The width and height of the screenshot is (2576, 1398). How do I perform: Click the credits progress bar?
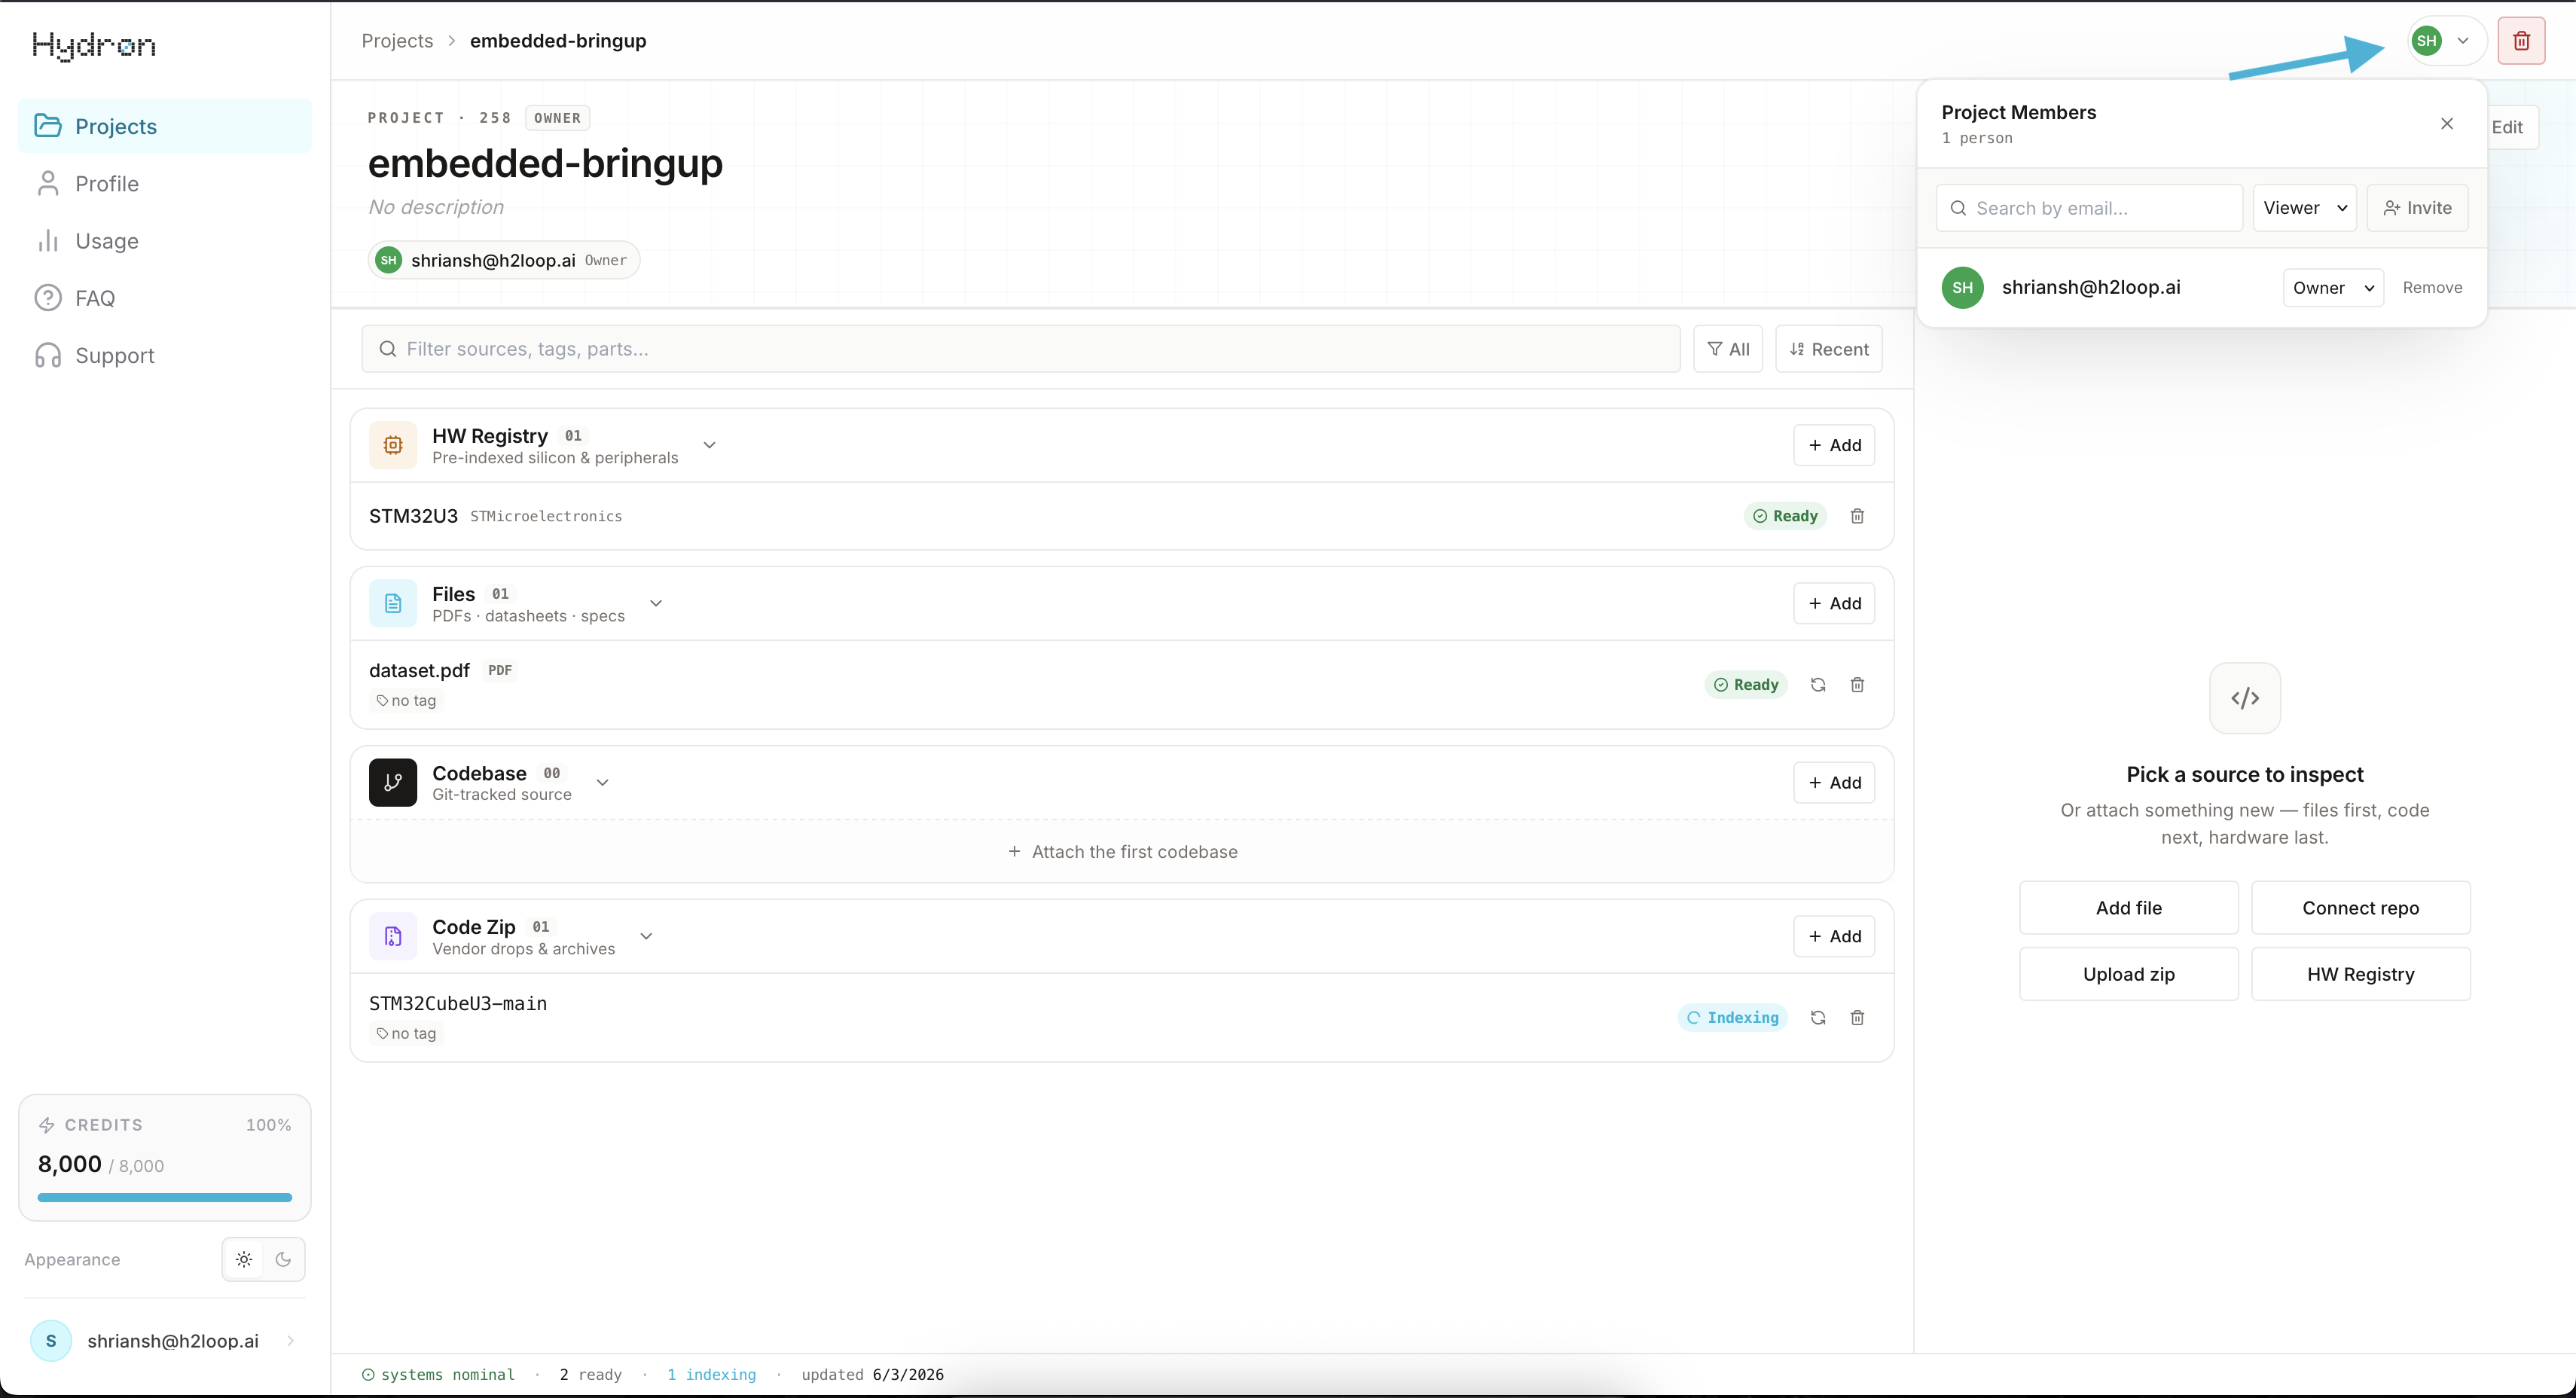click(165, 1197)
